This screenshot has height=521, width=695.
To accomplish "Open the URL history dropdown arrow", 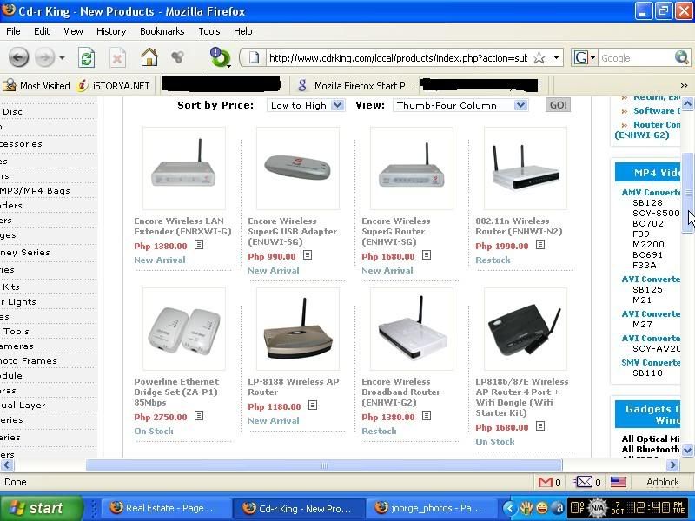I will pyautogui.click(x=556, y=57).
